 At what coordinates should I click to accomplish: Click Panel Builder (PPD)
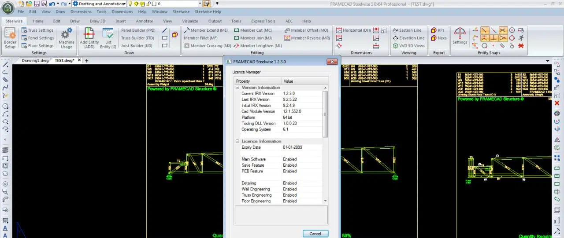(138, 30)
